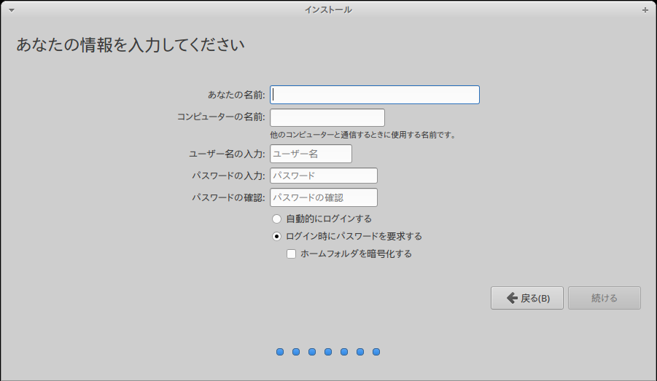Click the hint text 他のコンピューターと通信するときに使用する名前です

click(363, 135)
